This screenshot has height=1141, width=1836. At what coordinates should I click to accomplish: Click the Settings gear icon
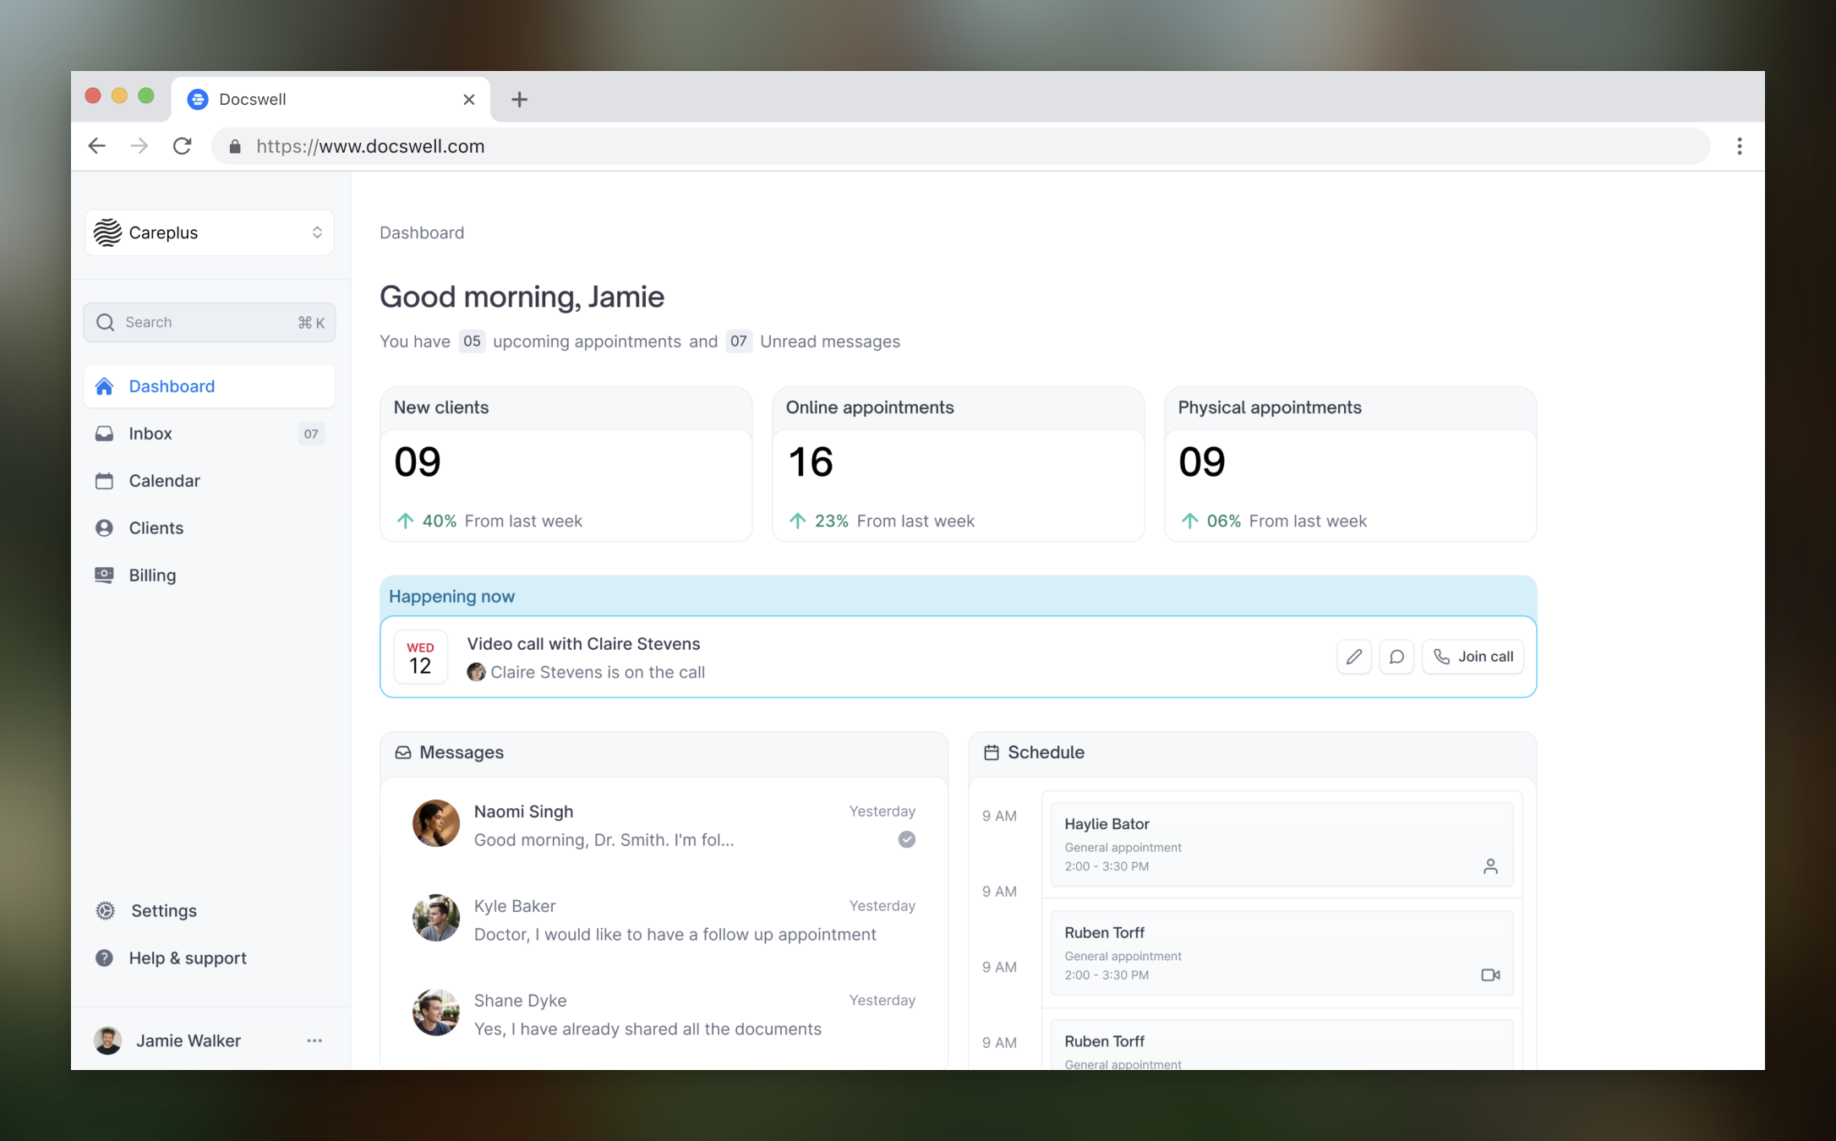coord(106,910)
